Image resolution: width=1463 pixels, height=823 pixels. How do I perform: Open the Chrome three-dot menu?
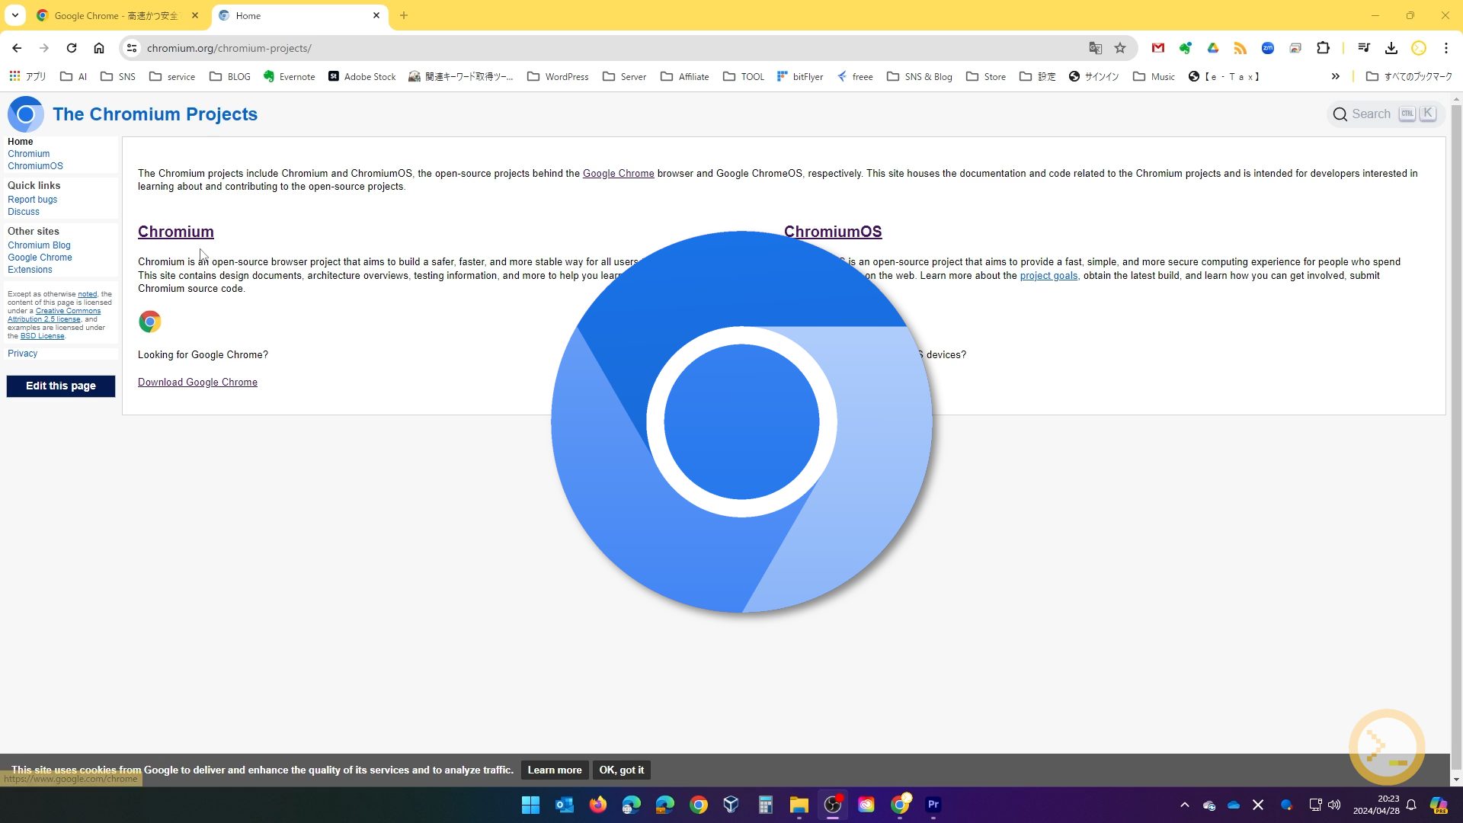(x=1446, y=48)
